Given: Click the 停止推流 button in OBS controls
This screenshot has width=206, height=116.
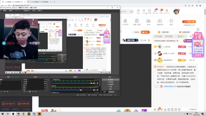Looking at the screenshot, I should (x=110, y=80).
